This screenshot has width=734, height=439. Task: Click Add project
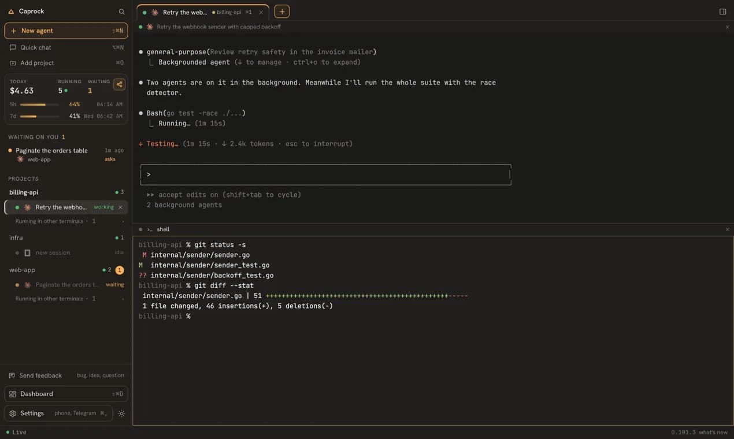click(66, 63)
